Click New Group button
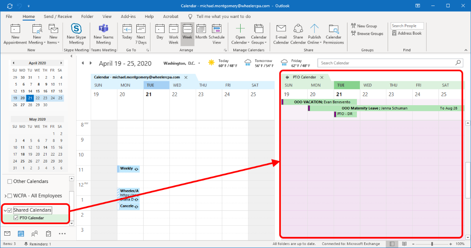This screenshot has height=248, width=471. (364, 26)
